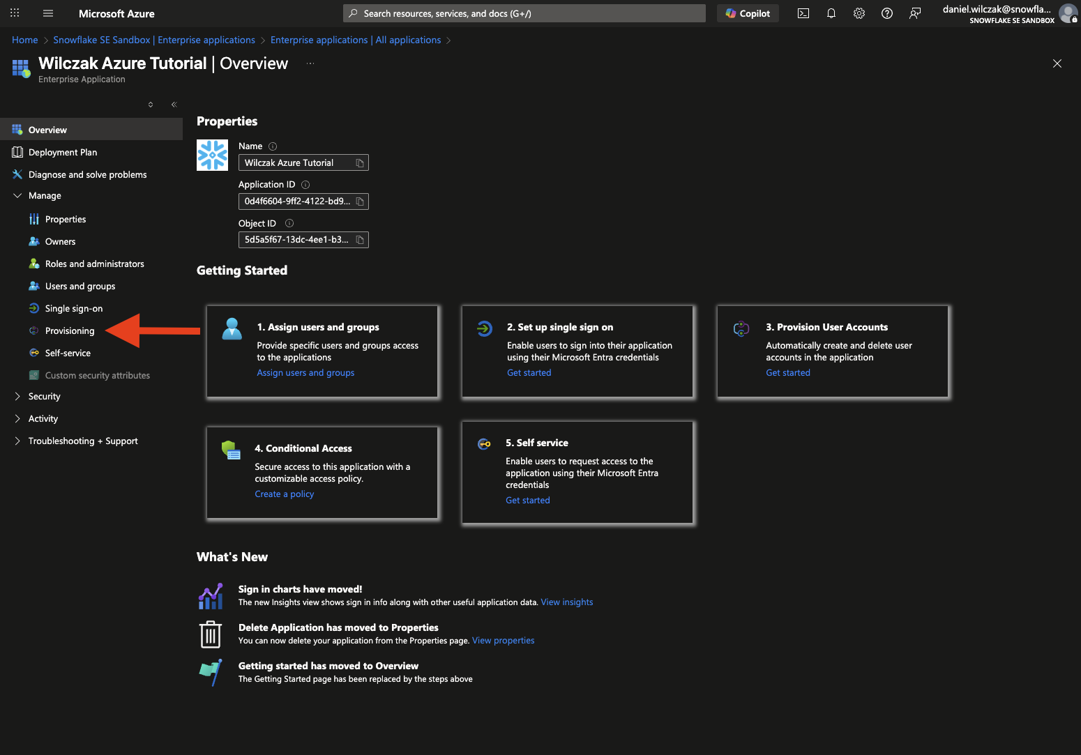Click the Create a policy link

pos(284,494)
